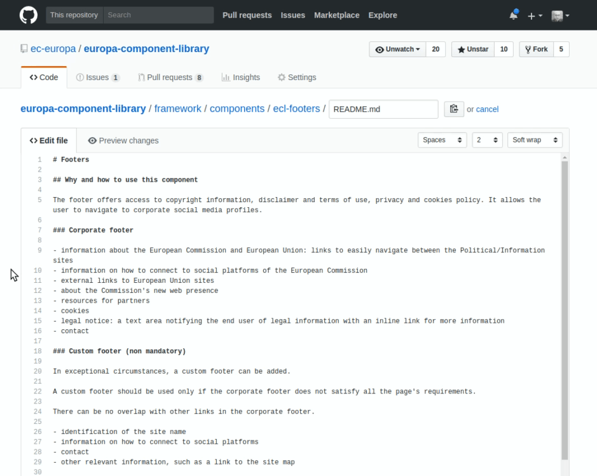Click the Settings gear icon

(282, 78)
